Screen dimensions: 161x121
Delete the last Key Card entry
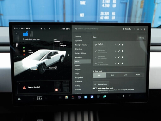(122, 63)
